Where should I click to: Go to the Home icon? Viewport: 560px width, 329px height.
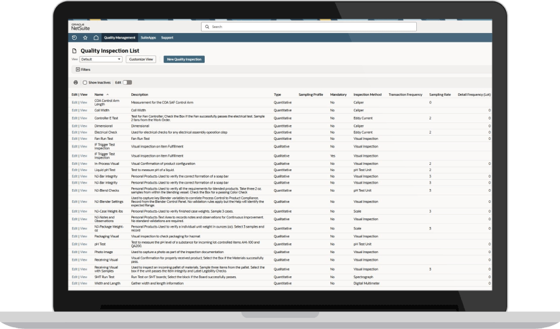[x=96, y=37]
